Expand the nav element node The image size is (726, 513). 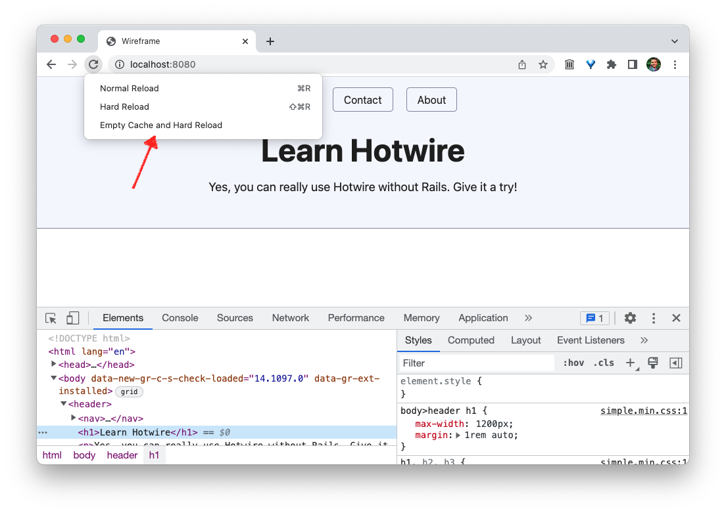(72, 418)
